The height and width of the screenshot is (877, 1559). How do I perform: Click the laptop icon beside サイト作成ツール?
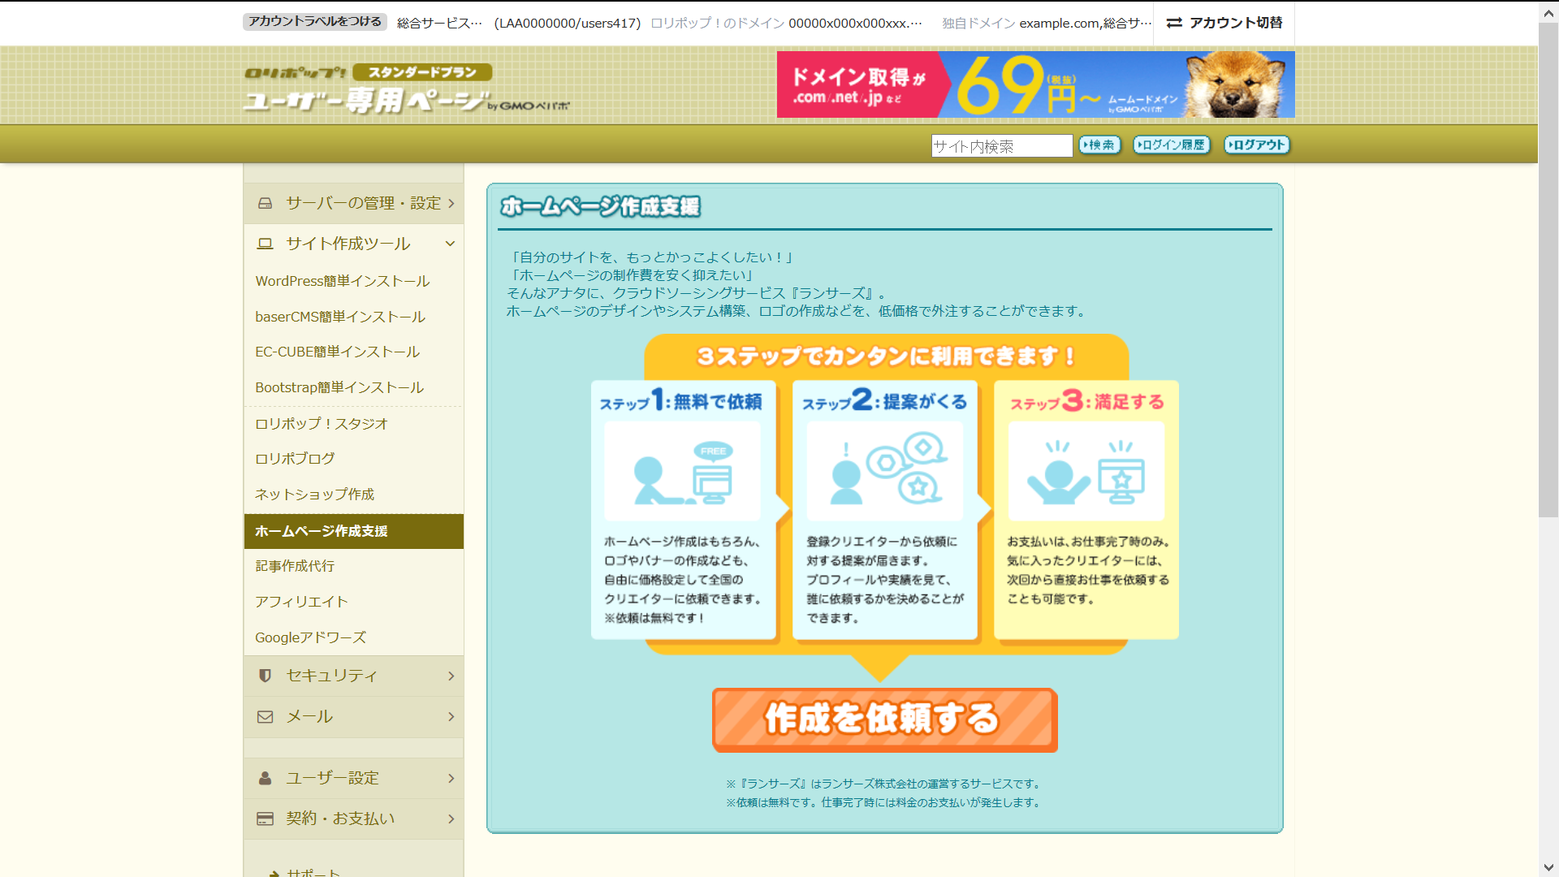tap(265, 244)
